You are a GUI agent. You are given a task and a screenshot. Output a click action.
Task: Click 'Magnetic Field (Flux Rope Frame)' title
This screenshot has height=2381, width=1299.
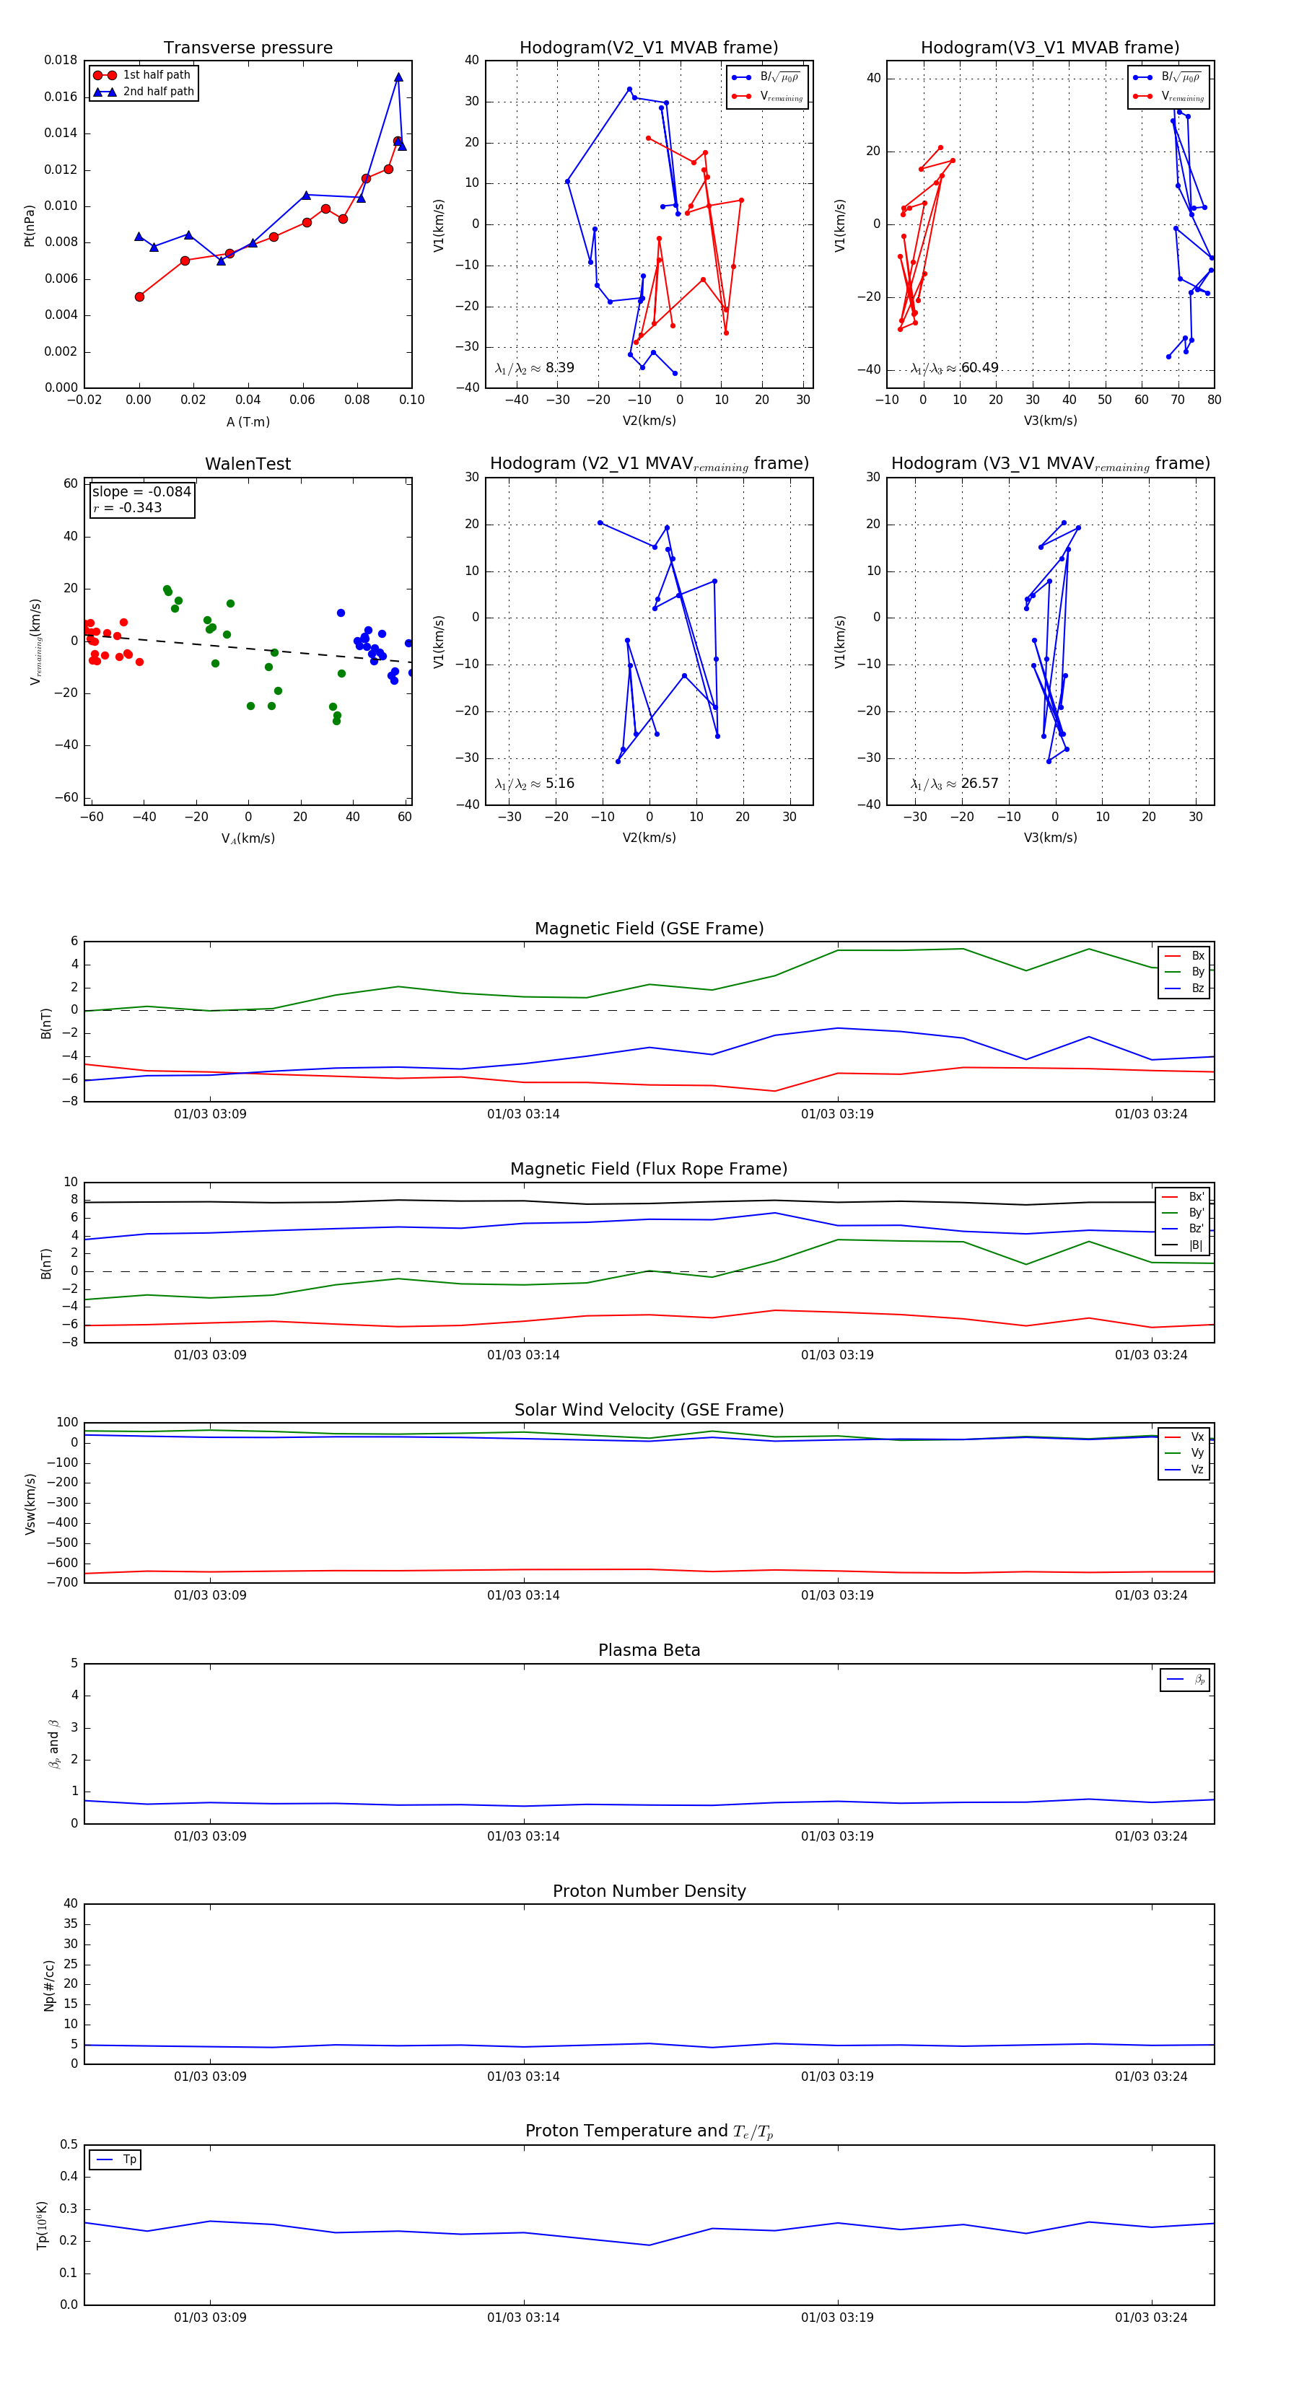649,1170
